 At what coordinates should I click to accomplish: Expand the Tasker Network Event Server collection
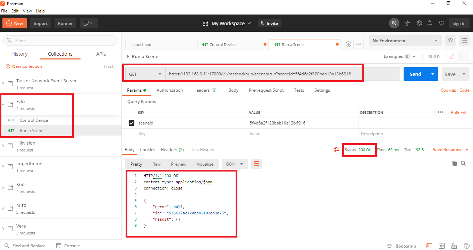point(3,84)
